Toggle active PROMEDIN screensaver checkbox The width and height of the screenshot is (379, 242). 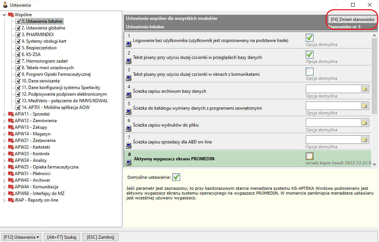click(309, 156)
